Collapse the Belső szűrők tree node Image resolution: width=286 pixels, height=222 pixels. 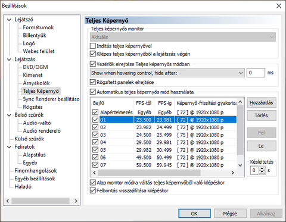click(x=9, y=115)
